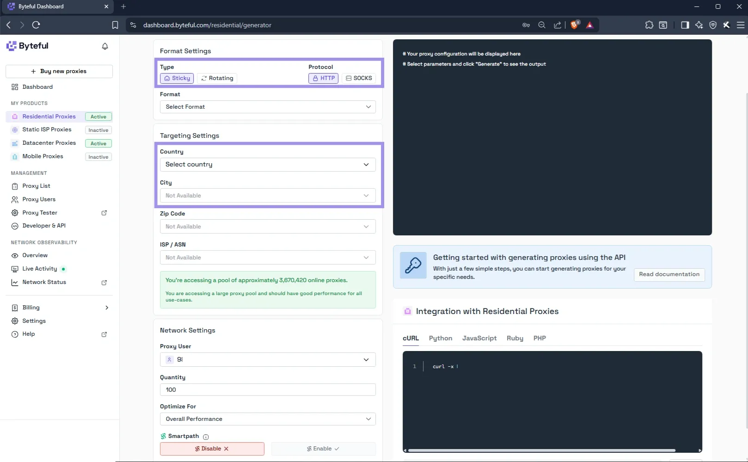Open Proxy User dropdown
The image size is (748, 462).
click(268, 360)
